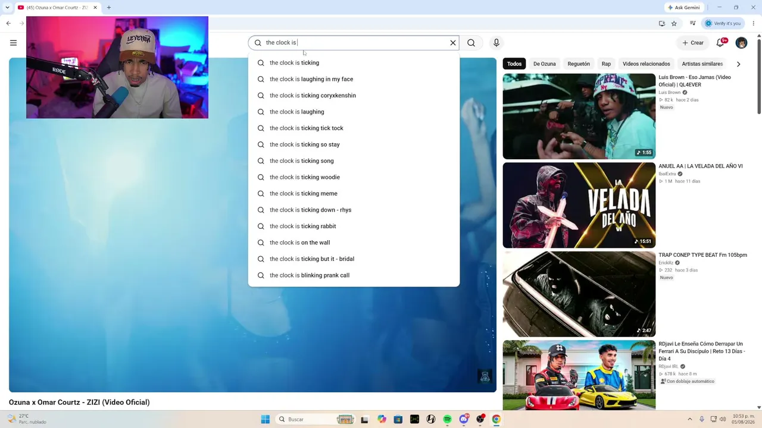
Task: Choose suggestion 'the clock is blinking prank call'
Action: point(354,275)
